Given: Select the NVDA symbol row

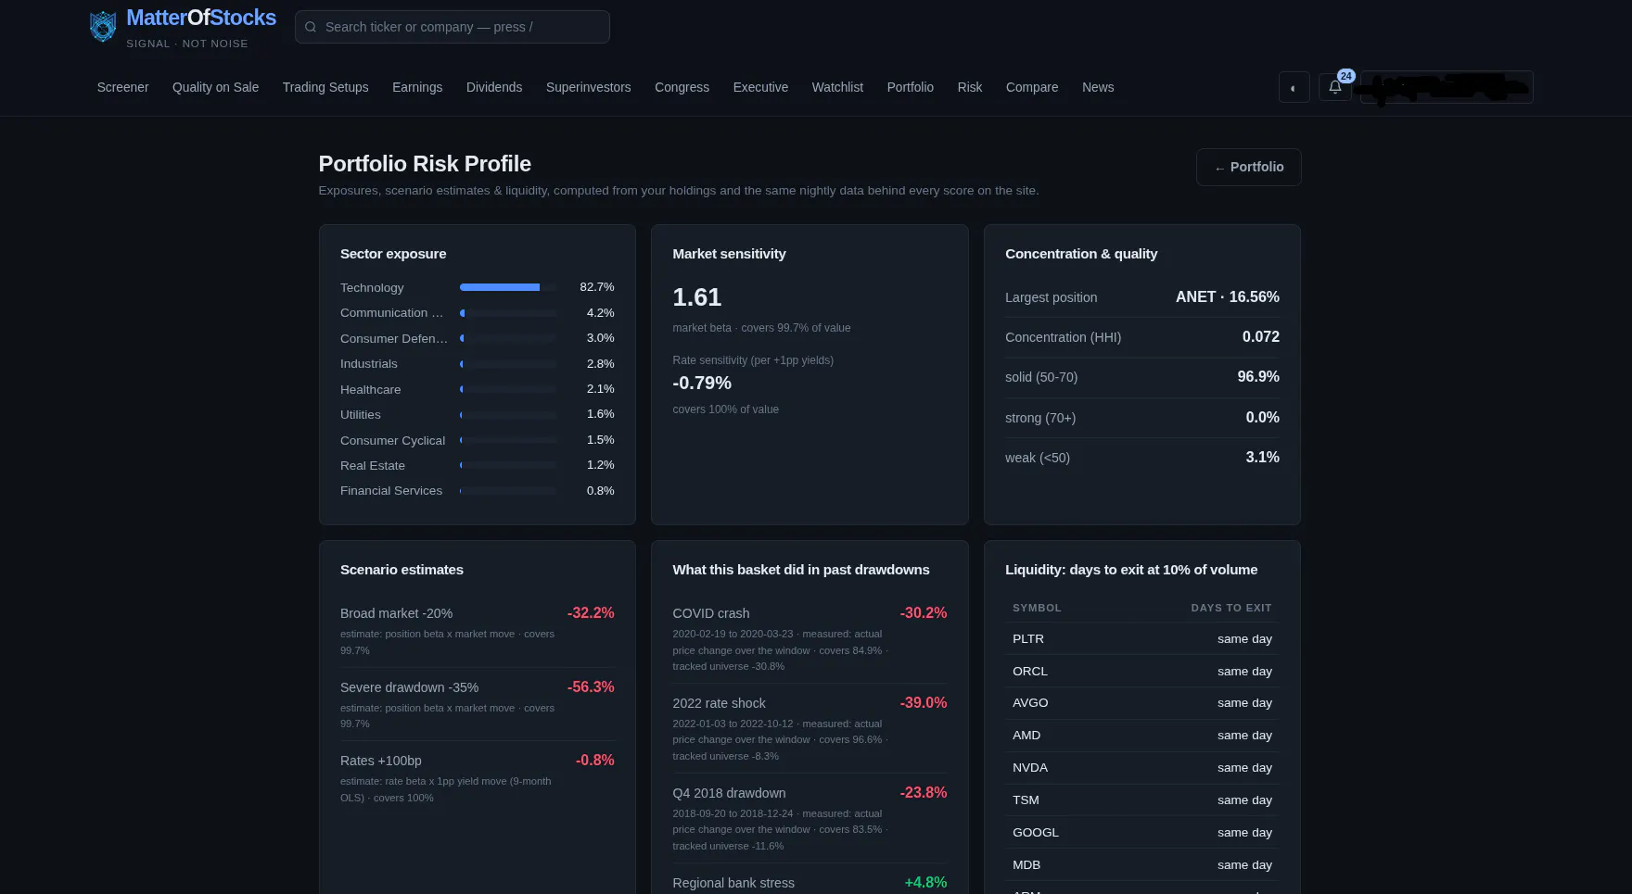Looking at the screenshot, I should (x=1142, y=768).
